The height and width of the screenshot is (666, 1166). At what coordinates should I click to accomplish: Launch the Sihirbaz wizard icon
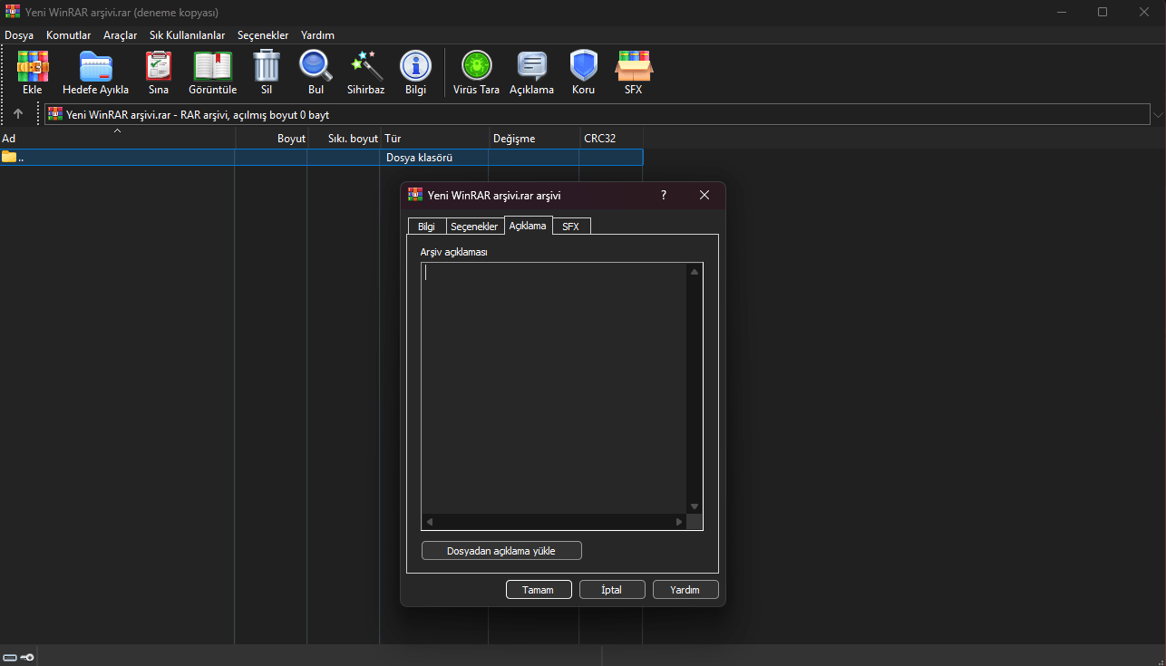(x=366, y=66)
